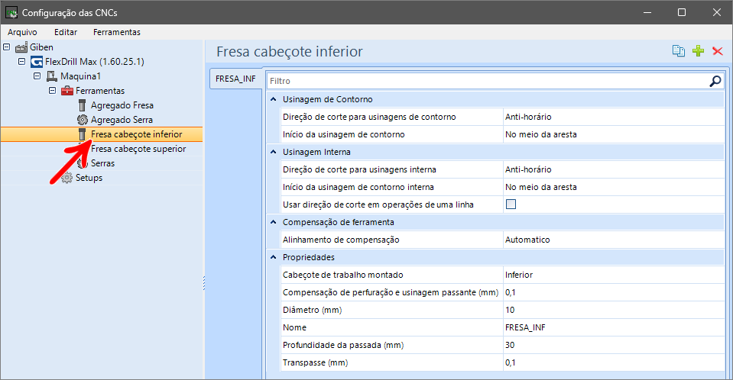The height and width of the screenshot is (380, 733).
Task: Click the magnifier search icon in filter
Action: pos(715,81)
